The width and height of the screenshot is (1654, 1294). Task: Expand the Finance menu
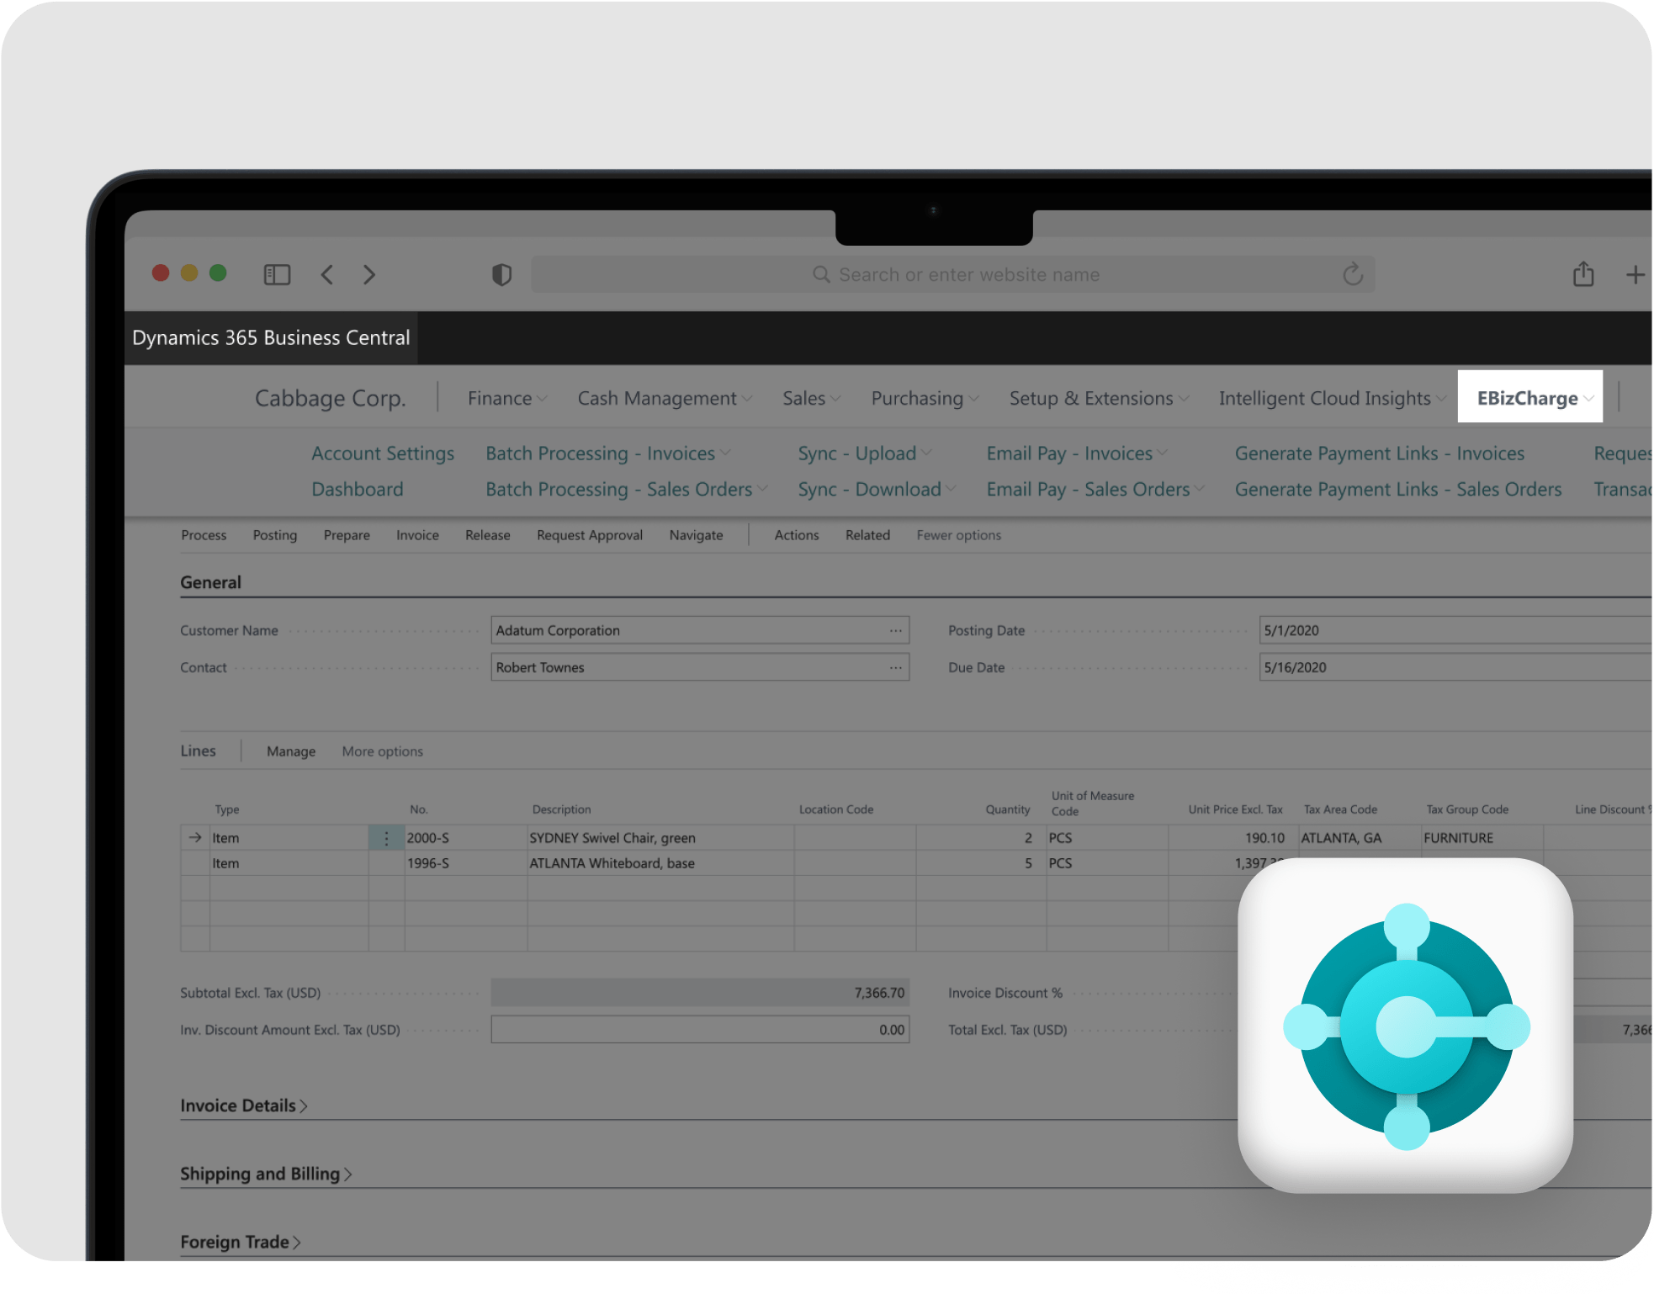click(x=507, y=398)
